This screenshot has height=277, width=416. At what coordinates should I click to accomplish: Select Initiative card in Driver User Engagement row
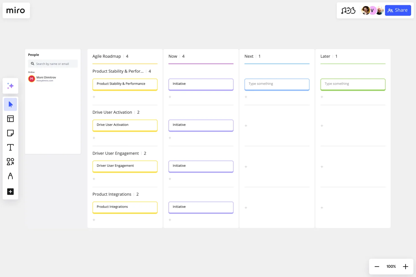(201, 166)
